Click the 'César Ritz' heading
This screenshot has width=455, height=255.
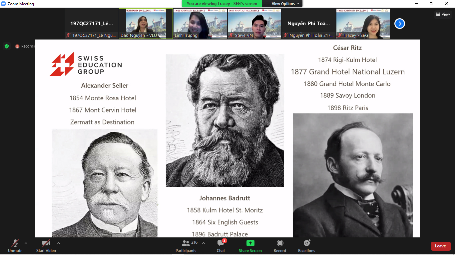(x=347, y=48)
